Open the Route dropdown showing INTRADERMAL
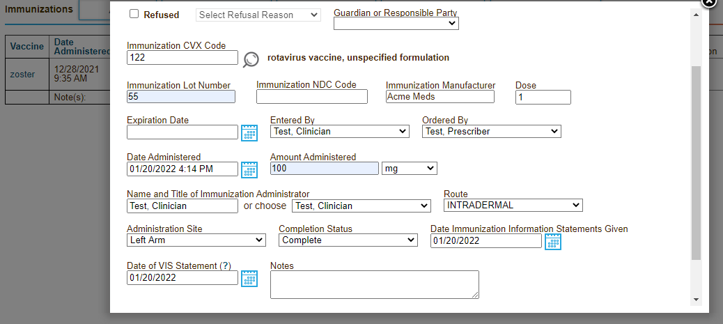This screenshot has height=324, width=723. click(513, 205)
